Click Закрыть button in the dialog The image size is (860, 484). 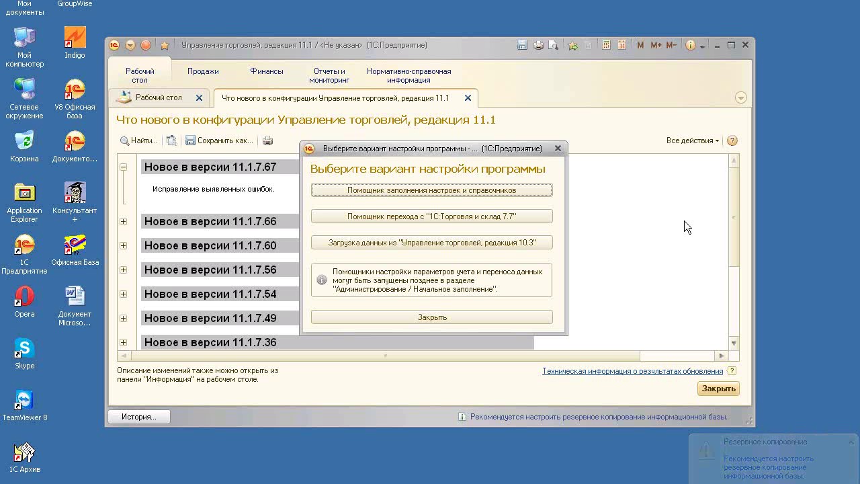coord(432,317)
